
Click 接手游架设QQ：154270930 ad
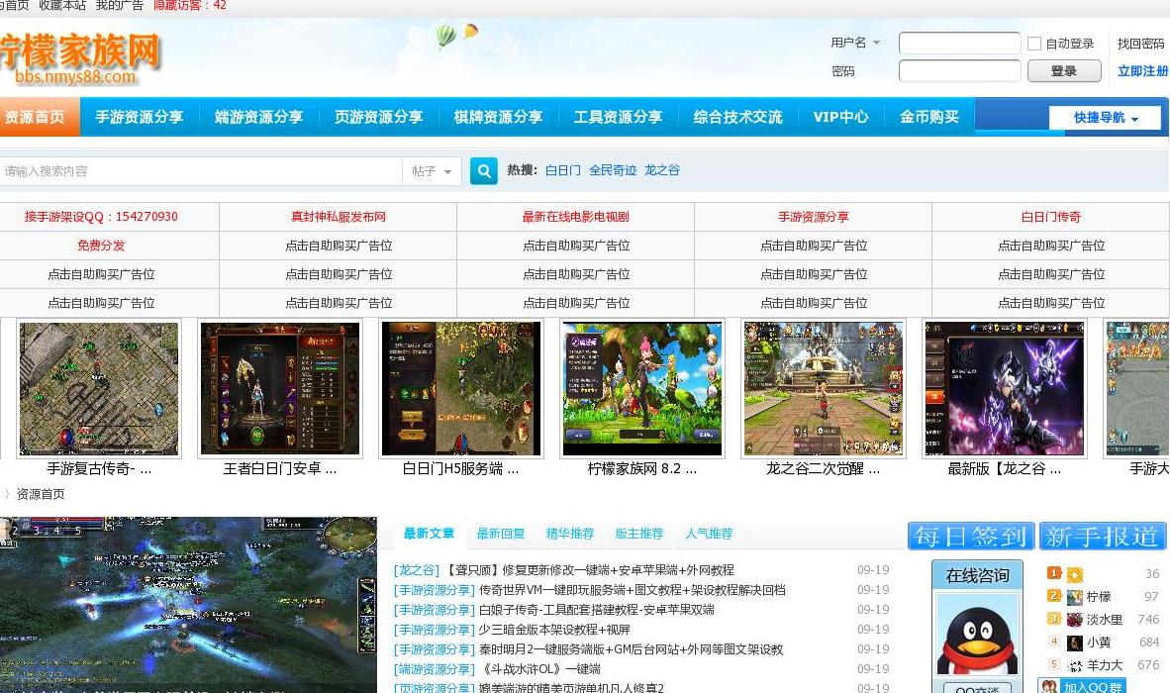101,217
